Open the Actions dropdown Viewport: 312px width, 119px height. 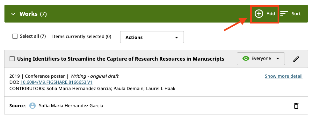(152, 37)
